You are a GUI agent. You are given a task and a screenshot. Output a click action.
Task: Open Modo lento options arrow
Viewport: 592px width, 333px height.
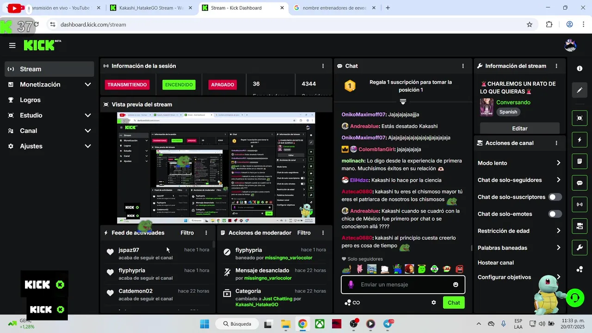[x=558, y=163]
